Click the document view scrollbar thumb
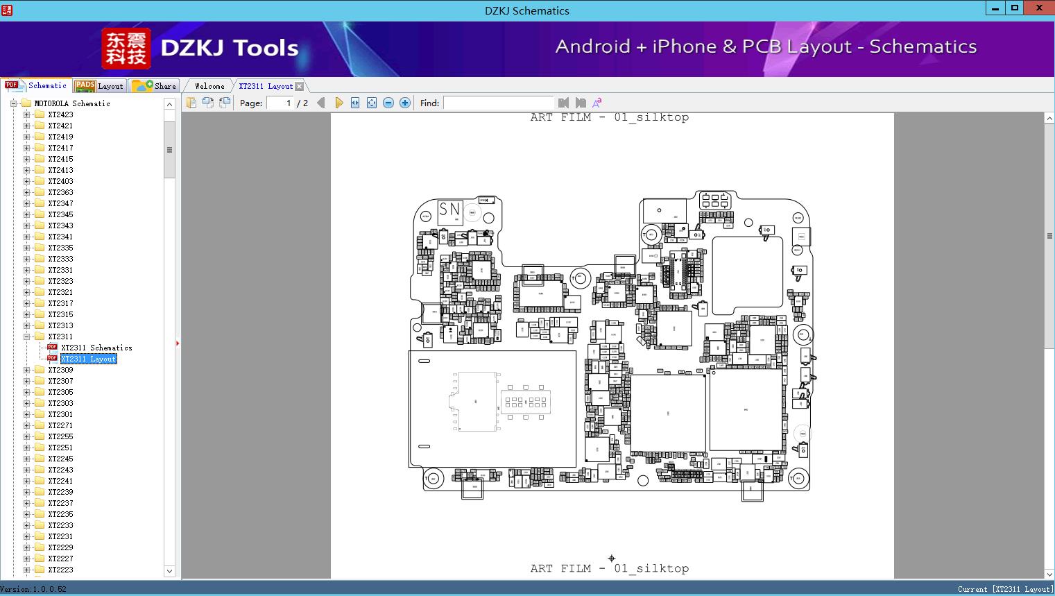1055x596 pixels. 1049,236
